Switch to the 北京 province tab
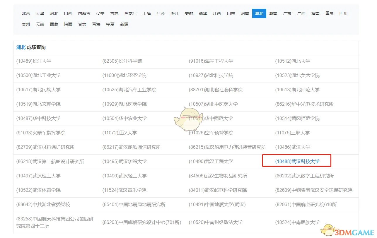 click(26, 13)
